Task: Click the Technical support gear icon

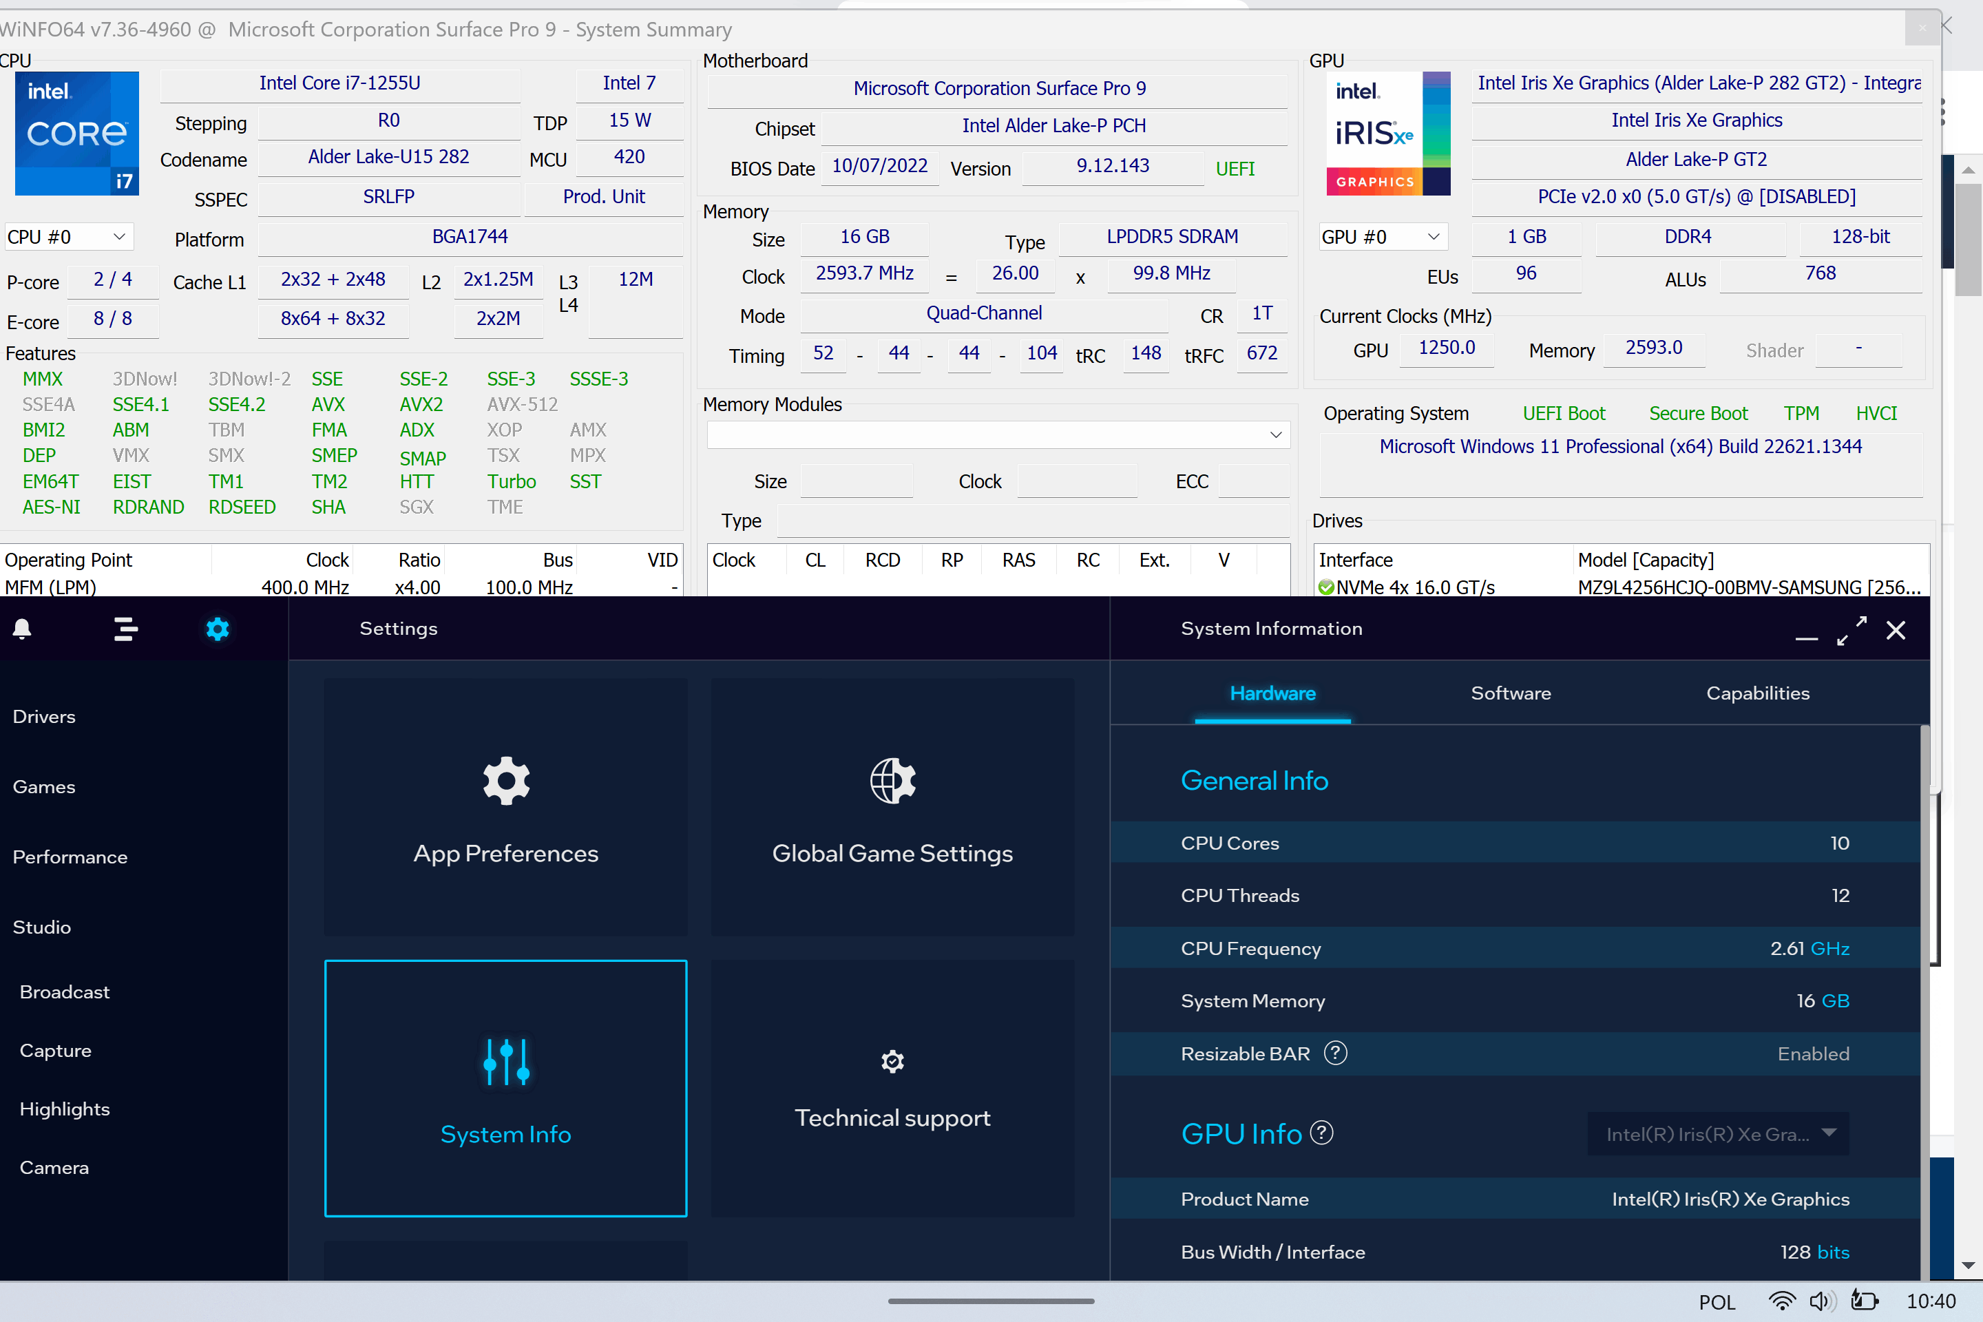Action: click(893, 1062)
